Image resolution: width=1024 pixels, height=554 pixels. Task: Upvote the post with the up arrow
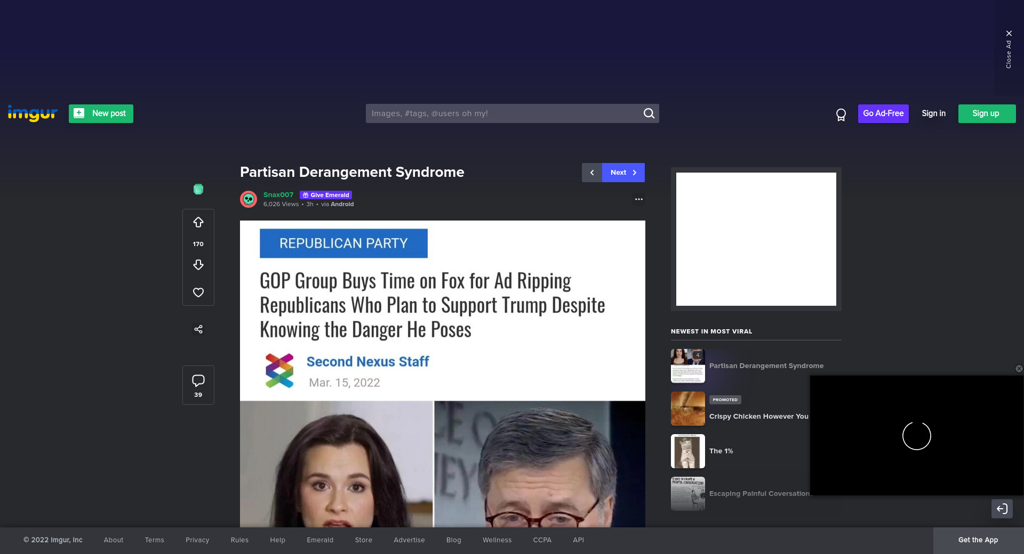[198, 223]
